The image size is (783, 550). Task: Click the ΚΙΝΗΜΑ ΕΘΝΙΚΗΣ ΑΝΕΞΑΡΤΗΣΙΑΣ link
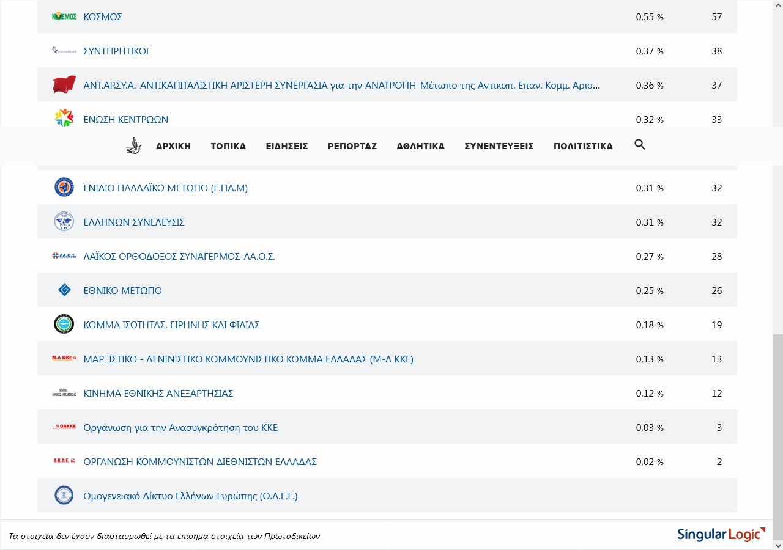click(158, 394)
